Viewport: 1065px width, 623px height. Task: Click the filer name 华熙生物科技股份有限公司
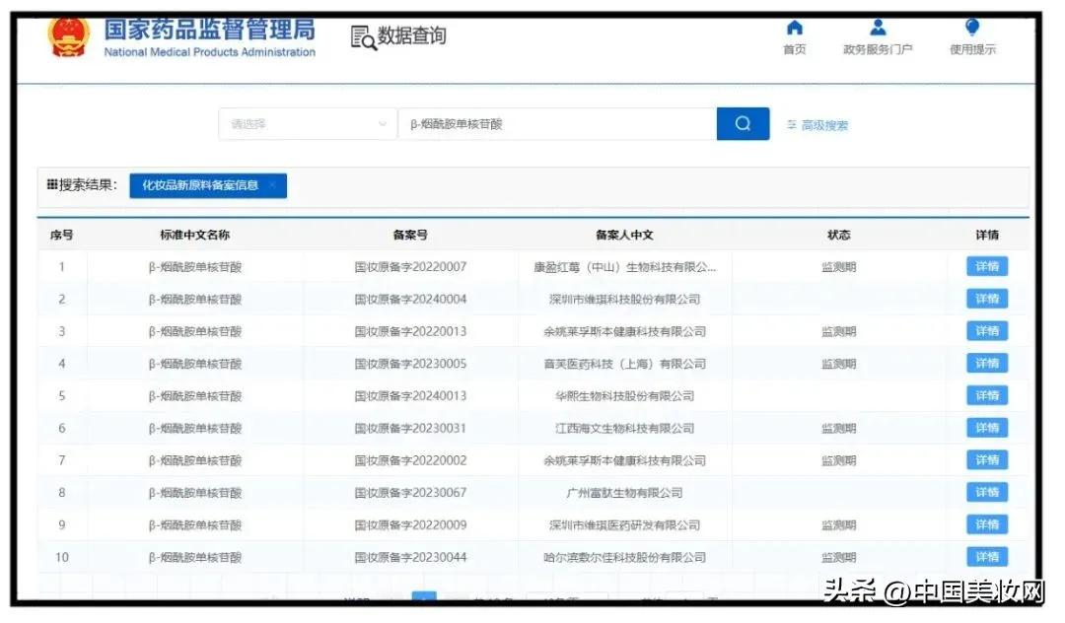click(624, 395)
